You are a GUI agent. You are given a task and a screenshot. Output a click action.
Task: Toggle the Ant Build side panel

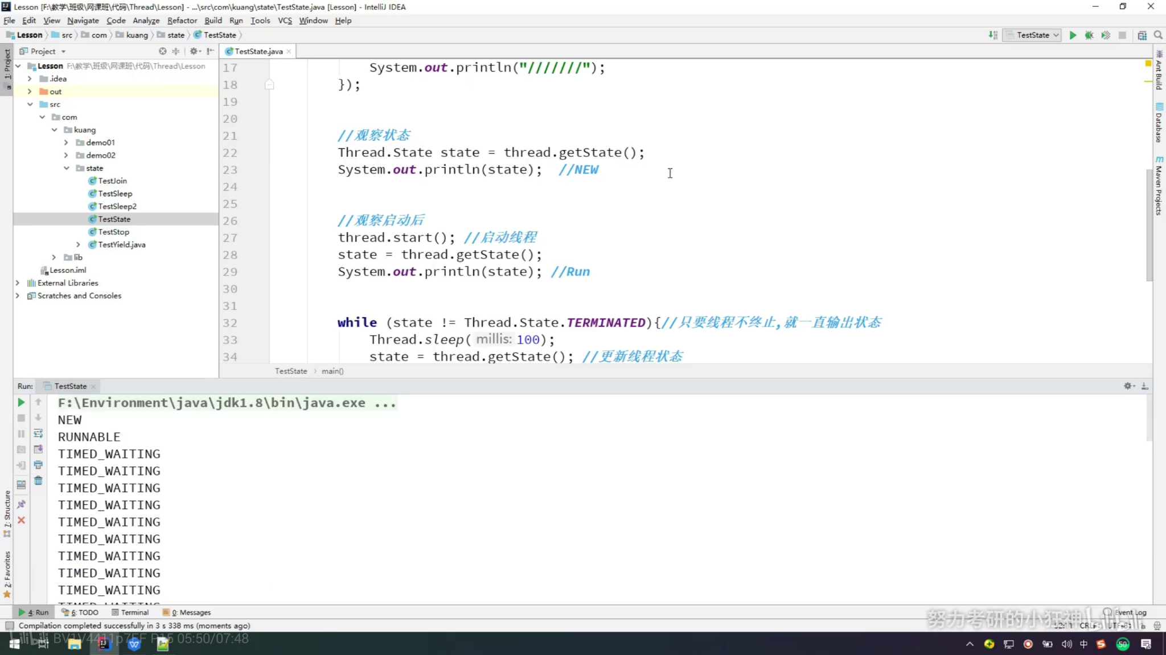click(1159, 71)
